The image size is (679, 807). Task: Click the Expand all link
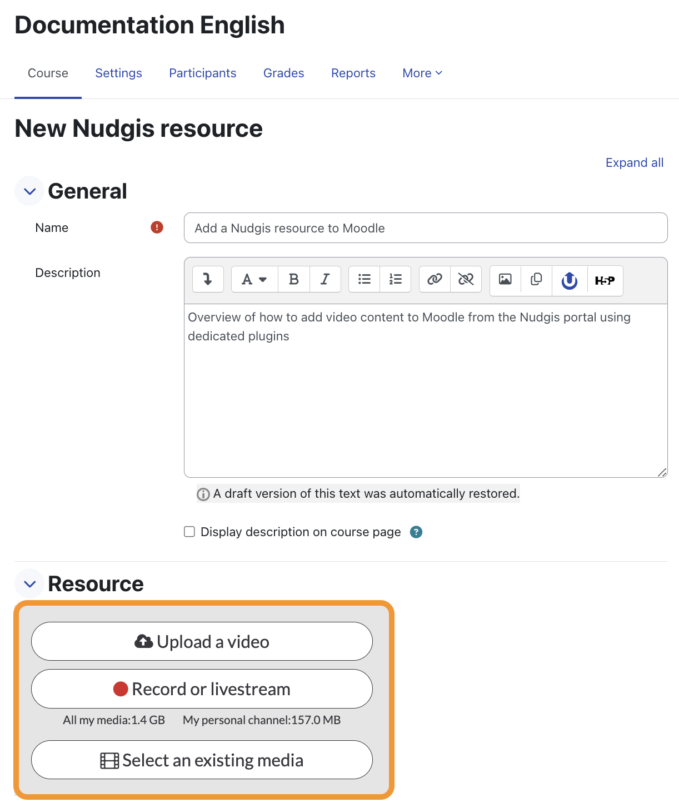[x=635, y=162]
